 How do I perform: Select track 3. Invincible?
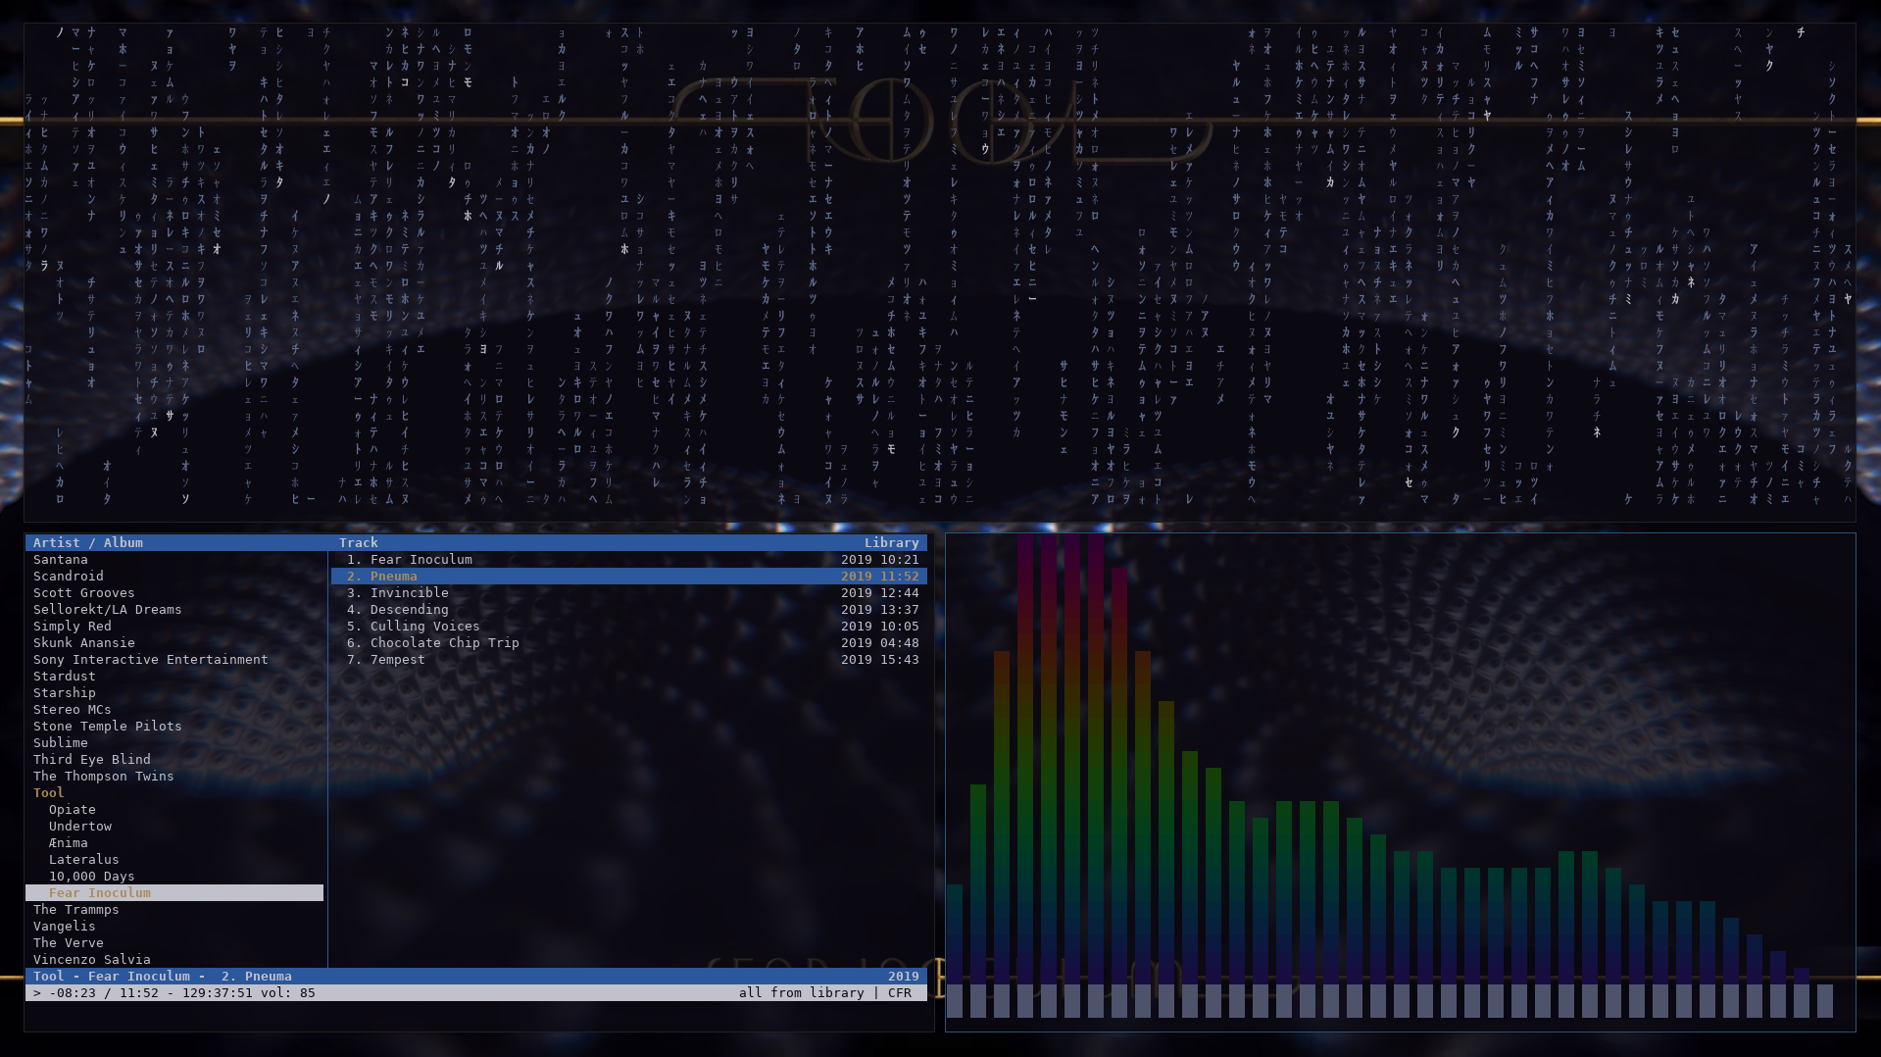pos(629,593)
